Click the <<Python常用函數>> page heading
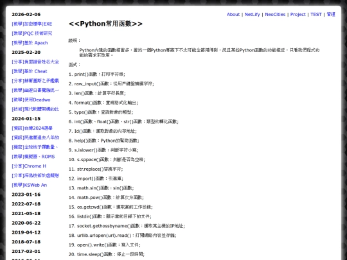The width and height of the screenshot is (347, 260). tap(105, 24)
